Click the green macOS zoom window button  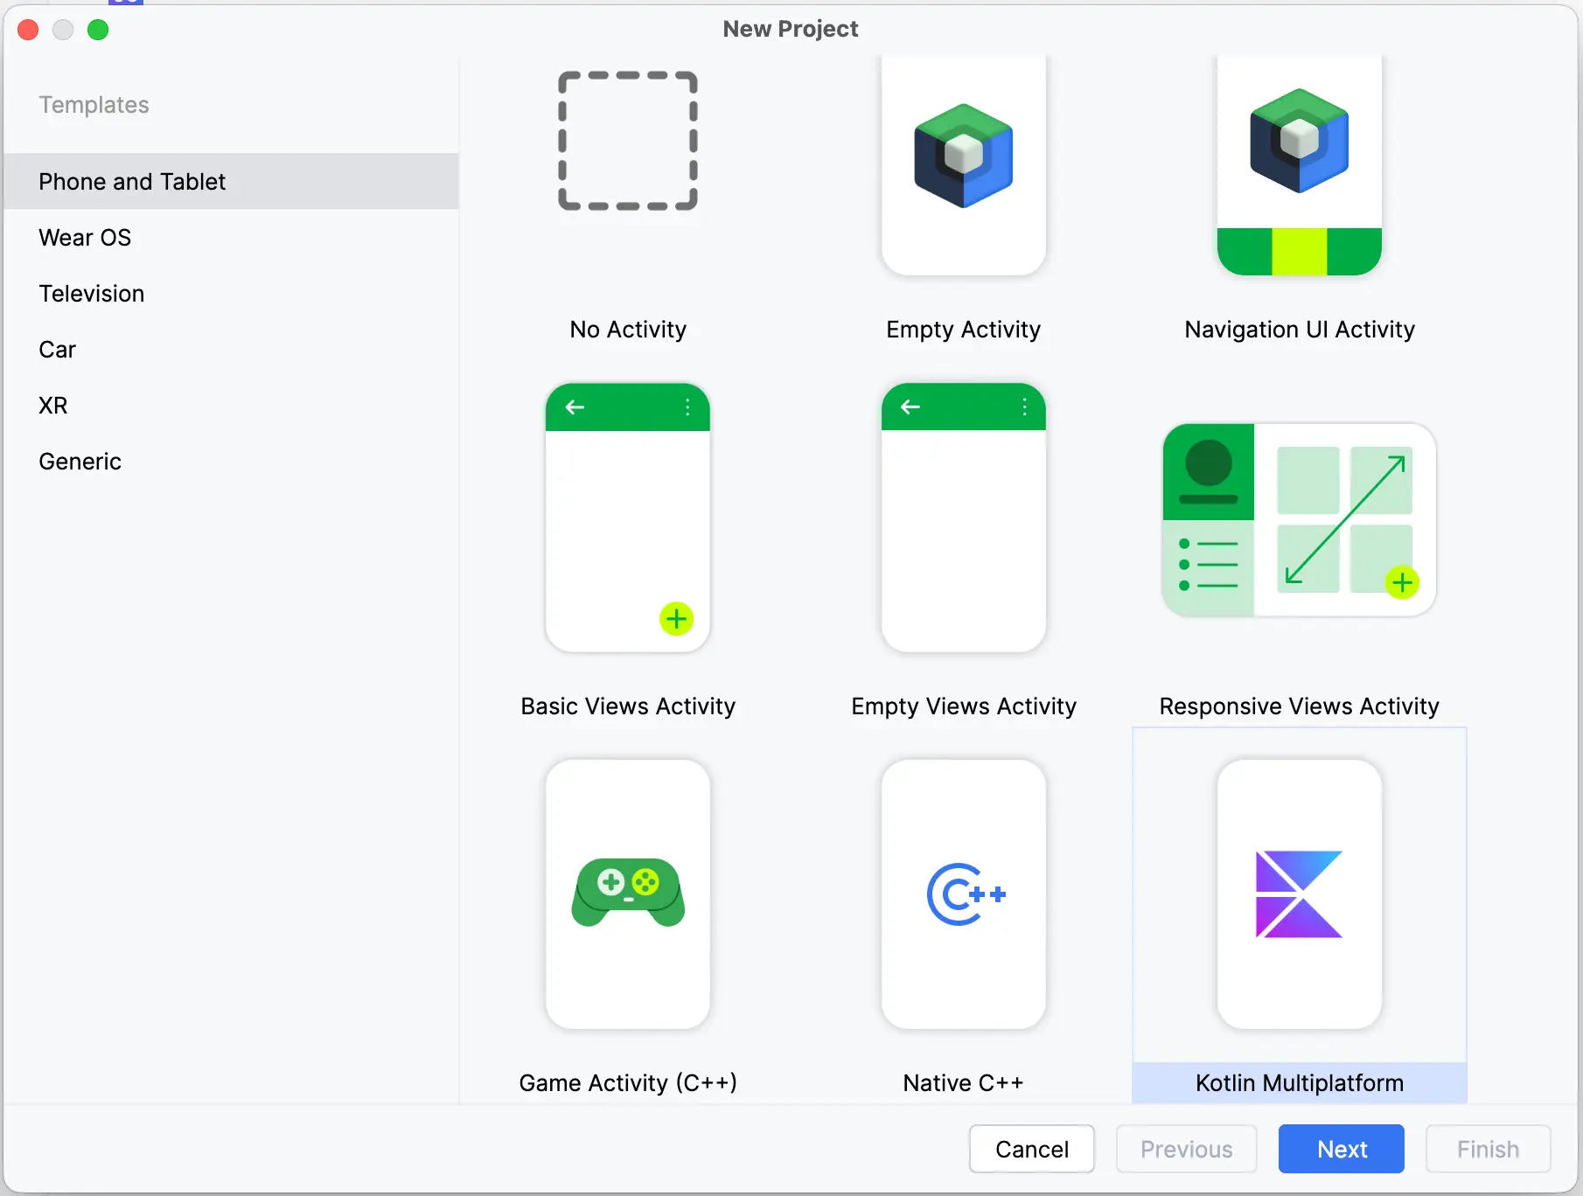(x=98, y=30)
